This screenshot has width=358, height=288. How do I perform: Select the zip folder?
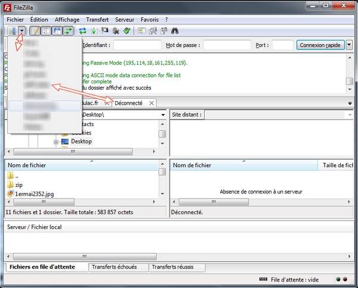pos(18,185)
